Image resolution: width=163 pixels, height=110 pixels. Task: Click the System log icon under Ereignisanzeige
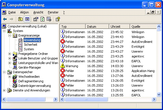click(x=20, y=49)
